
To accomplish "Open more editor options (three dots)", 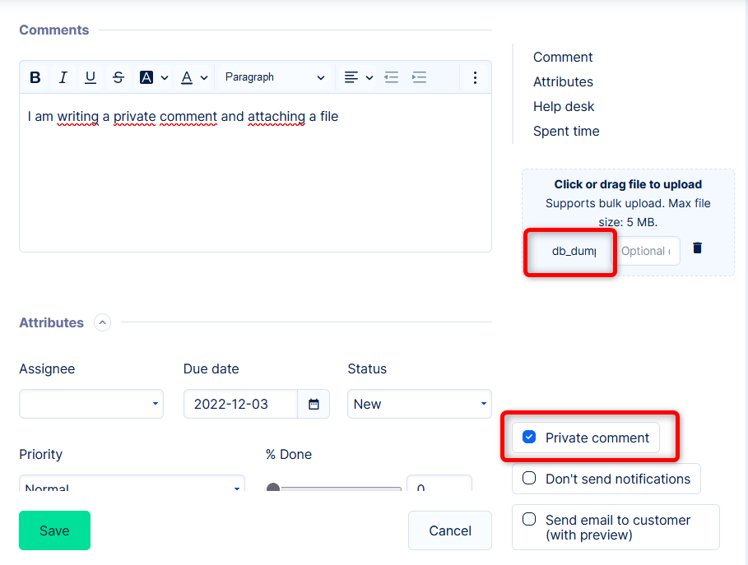I will pos(475,77).
